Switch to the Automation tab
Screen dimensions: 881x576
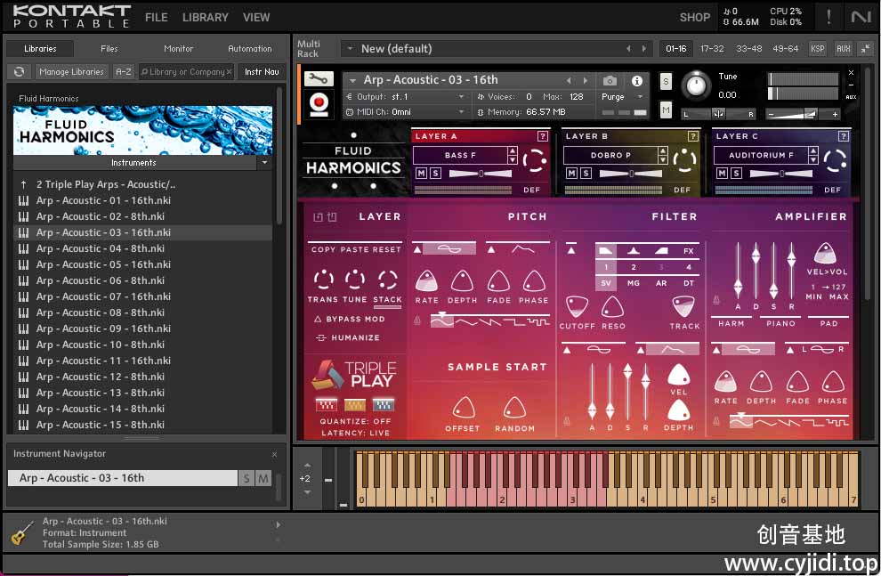coord(249,49)
